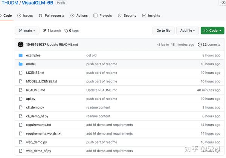Open the green Code dropdown

(x=211, y=31)
